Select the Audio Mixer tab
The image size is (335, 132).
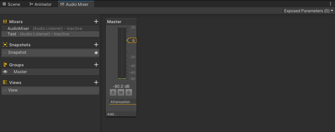point(76,4)
